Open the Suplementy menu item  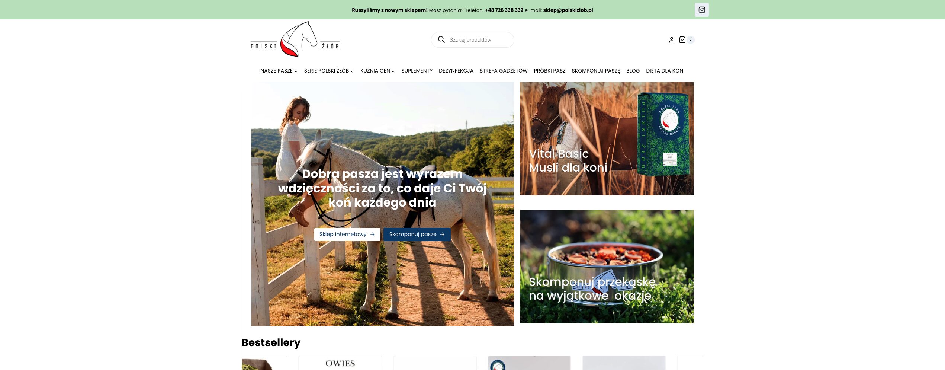coord(417,71)
